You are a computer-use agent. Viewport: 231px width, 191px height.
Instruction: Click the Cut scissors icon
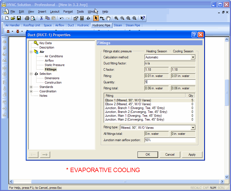(41, 18)
